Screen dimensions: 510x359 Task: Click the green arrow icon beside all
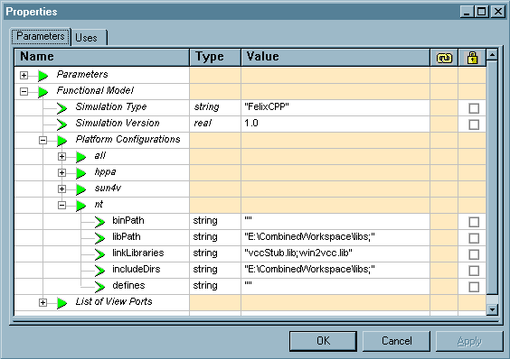tap(80, 157)
